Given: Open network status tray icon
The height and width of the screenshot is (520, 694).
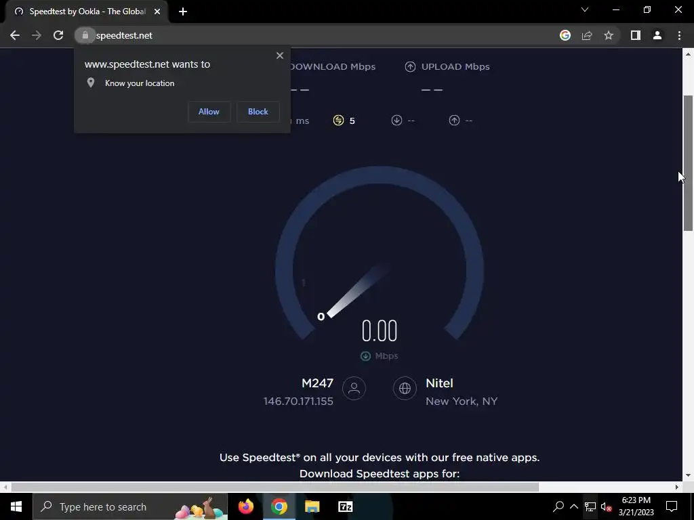Looking at the screenshot, I should [x=590, y=506].
